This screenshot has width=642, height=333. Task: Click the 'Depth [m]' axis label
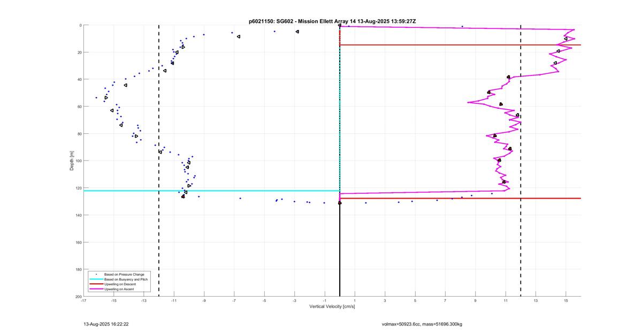pos(72,161)
